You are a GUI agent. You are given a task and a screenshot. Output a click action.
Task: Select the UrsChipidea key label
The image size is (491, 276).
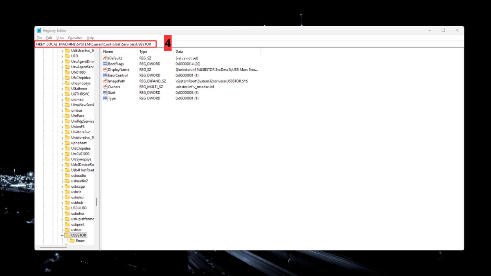point(81,148)
